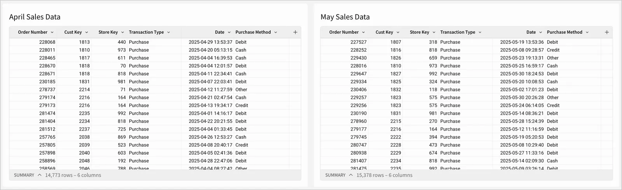Screen dimensions: 622x190
Task: Open Store Key column dropdown in April table
Action: click(122, 33)
